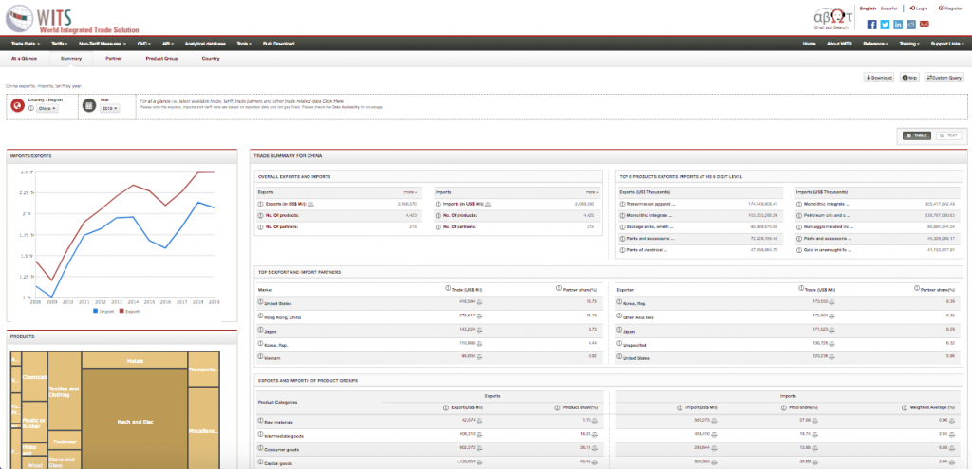Image resolution: width=972 pixels, height=469 pixels.
Task: Switch to TABLE view
Action: pos(917,135)
